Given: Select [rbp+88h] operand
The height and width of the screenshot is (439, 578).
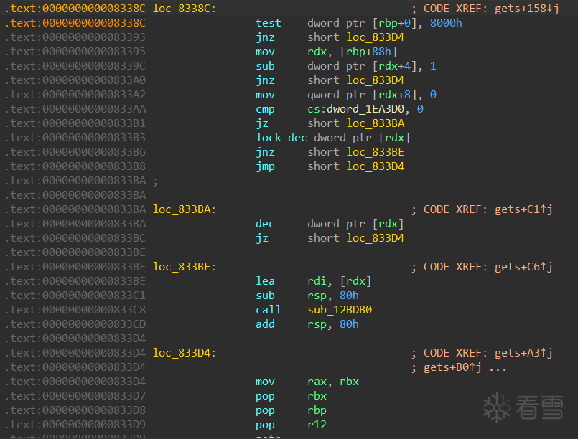Looking at the screenshot, I should [x=368, y=52].
